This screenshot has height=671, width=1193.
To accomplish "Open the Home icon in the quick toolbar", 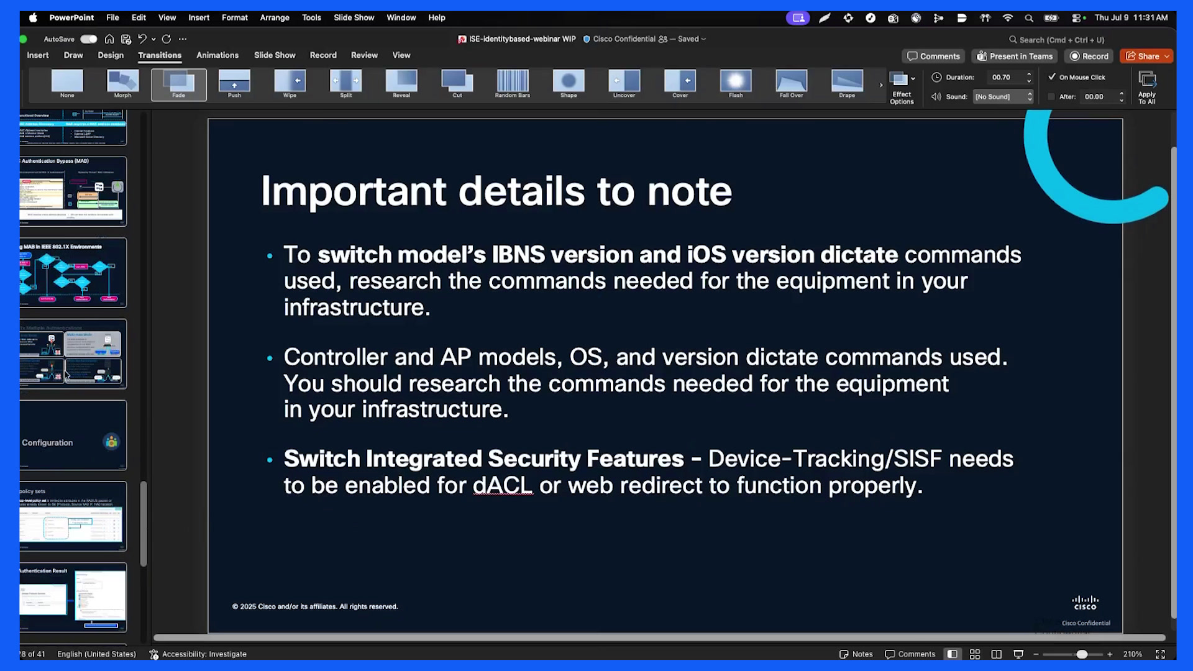I will click(x=109, y=39).
